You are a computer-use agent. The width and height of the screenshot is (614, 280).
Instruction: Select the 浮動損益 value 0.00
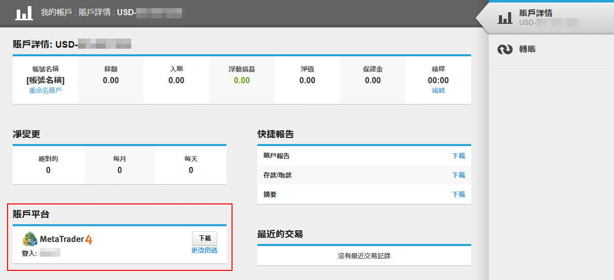pyautogui.click(x=242, y=80)
